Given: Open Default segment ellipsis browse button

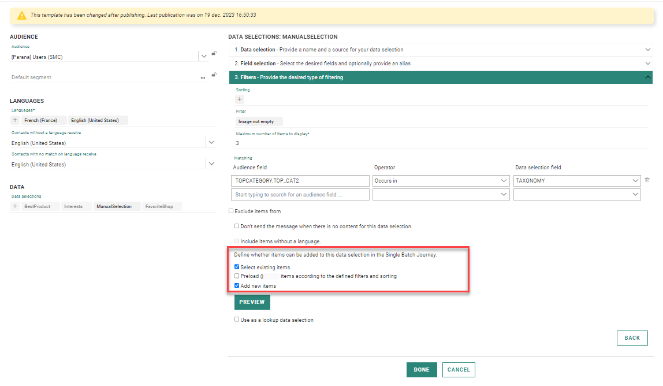Looking at the screenshot, I should point(203,77).
